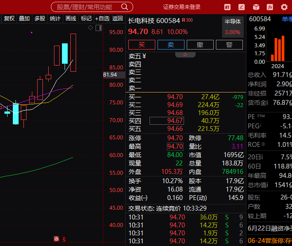Click the 内盘 value 784916
Screen dimensions: 292x246
point(233,172)
